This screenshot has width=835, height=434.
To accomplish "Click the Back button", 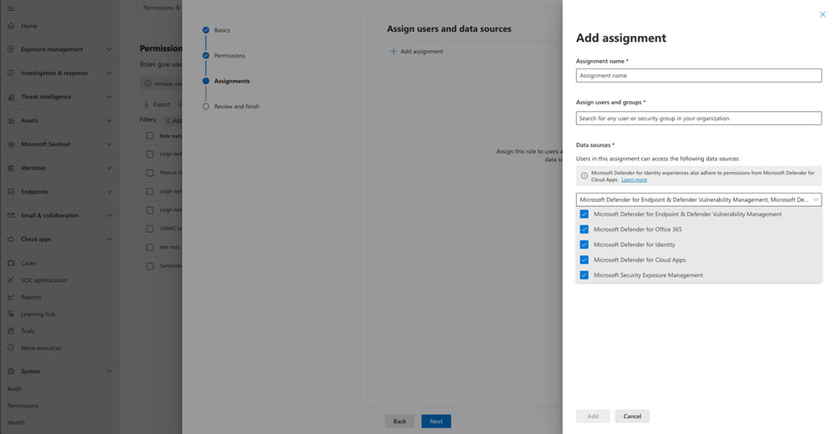I will [399, 421].
